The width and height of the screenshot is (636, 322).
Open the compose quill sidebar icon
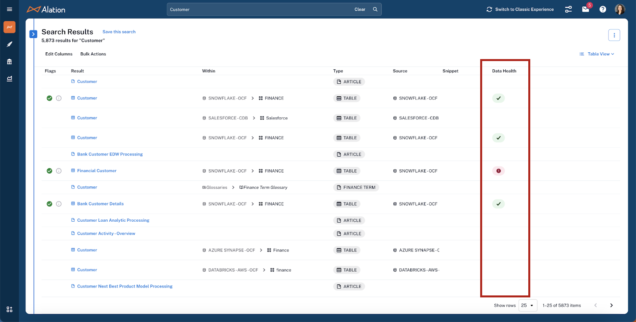(x=10, y=44)
